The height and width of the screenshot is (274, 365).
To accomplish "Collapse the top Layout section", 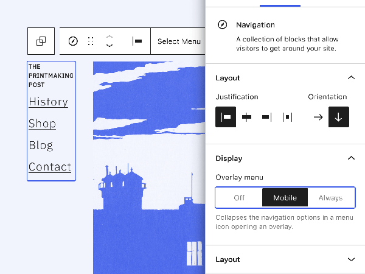I will coord(350,78).
